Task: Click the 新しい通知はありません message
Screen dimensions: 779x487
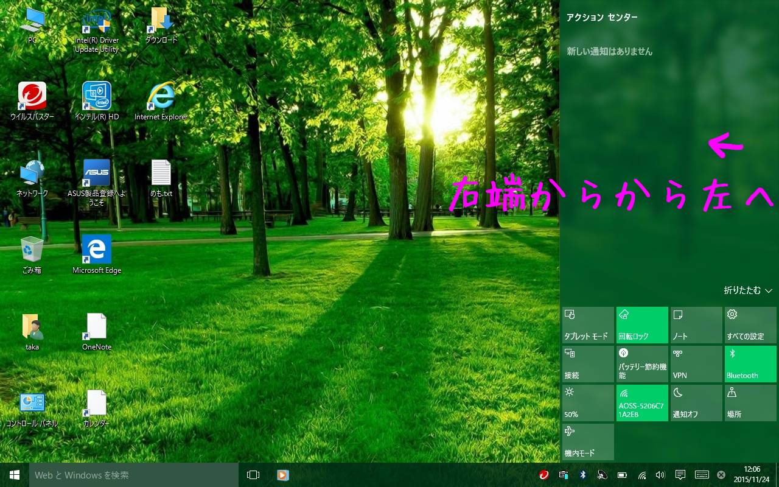Action: tap(609, 52)
